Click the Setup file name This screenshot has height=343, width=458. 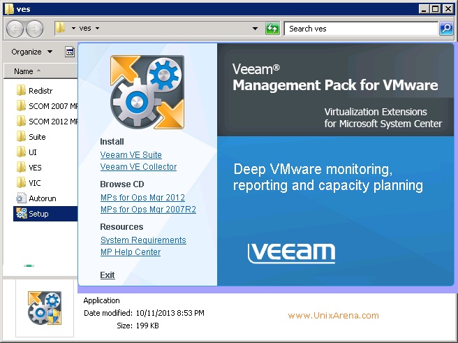(38, 214)
